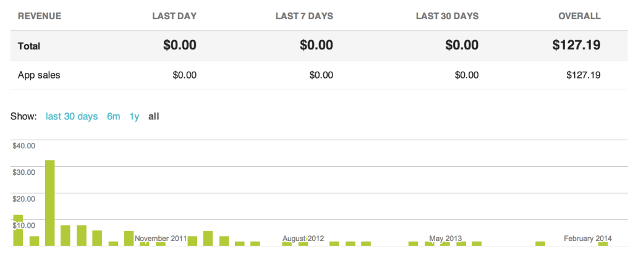Click the August 2012 axis label
Viewport: 633px width, 254px height.
pos(303,239)
